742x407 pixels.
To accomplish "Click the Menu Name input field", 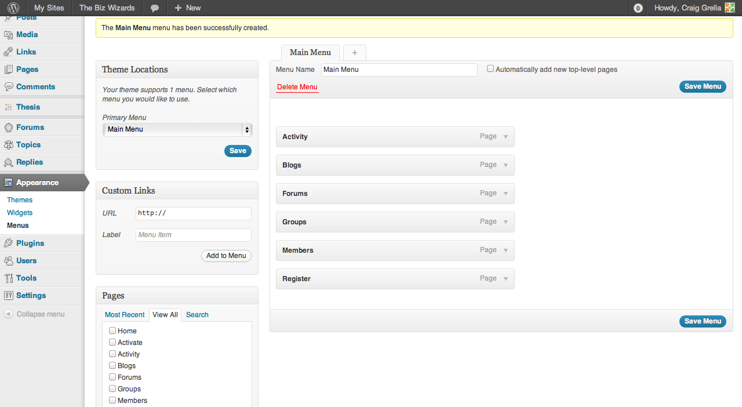I will tap(399, 70).
